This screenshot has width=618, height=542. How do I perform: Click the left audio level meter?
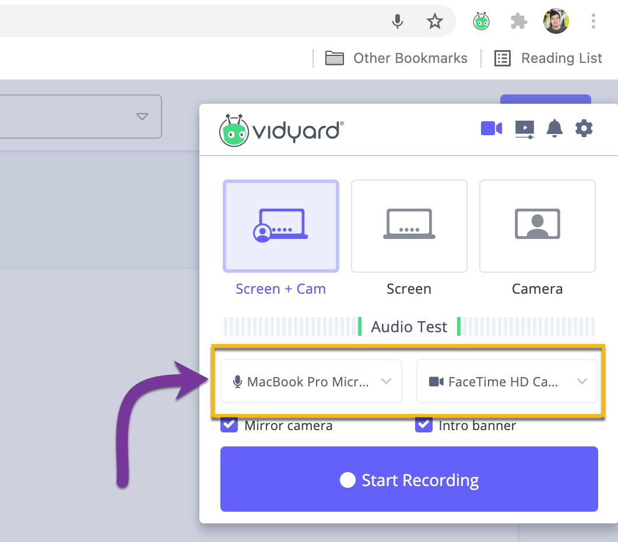(x=293, y=326)
